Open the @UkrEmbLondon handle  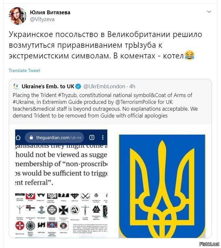(104, 87)
